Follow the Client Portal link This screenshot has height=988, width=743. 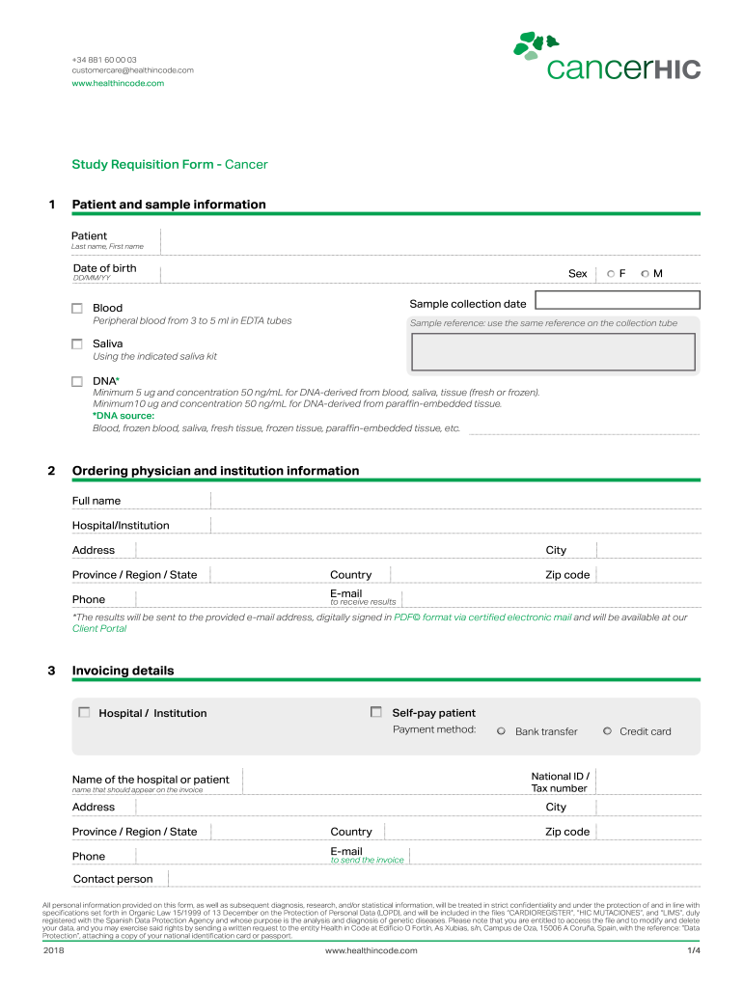tap(99, 628)
